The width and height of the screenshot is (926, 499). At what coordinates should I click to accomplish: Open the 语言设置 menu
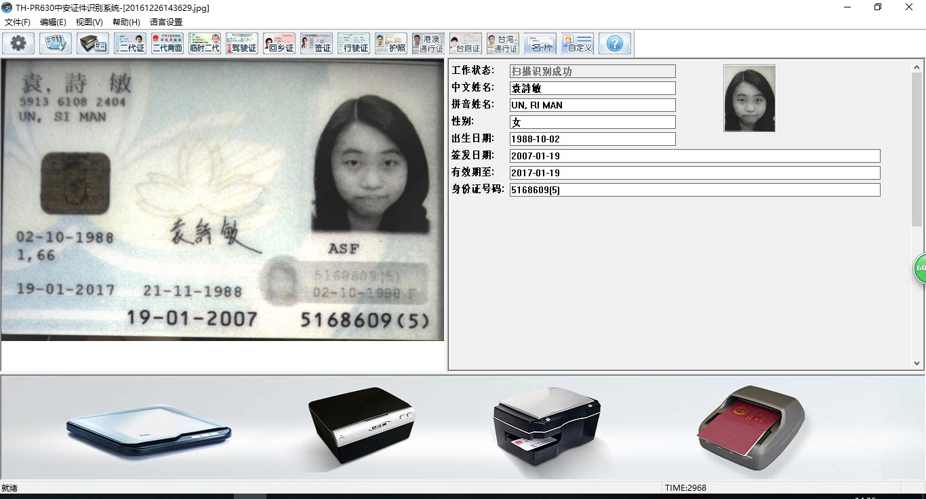(166, 22)
